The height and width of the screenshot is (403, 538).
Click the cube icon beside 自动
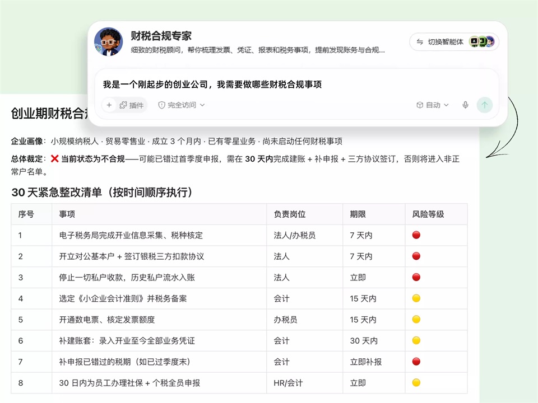pyautogui.click(x=420, y=105)
